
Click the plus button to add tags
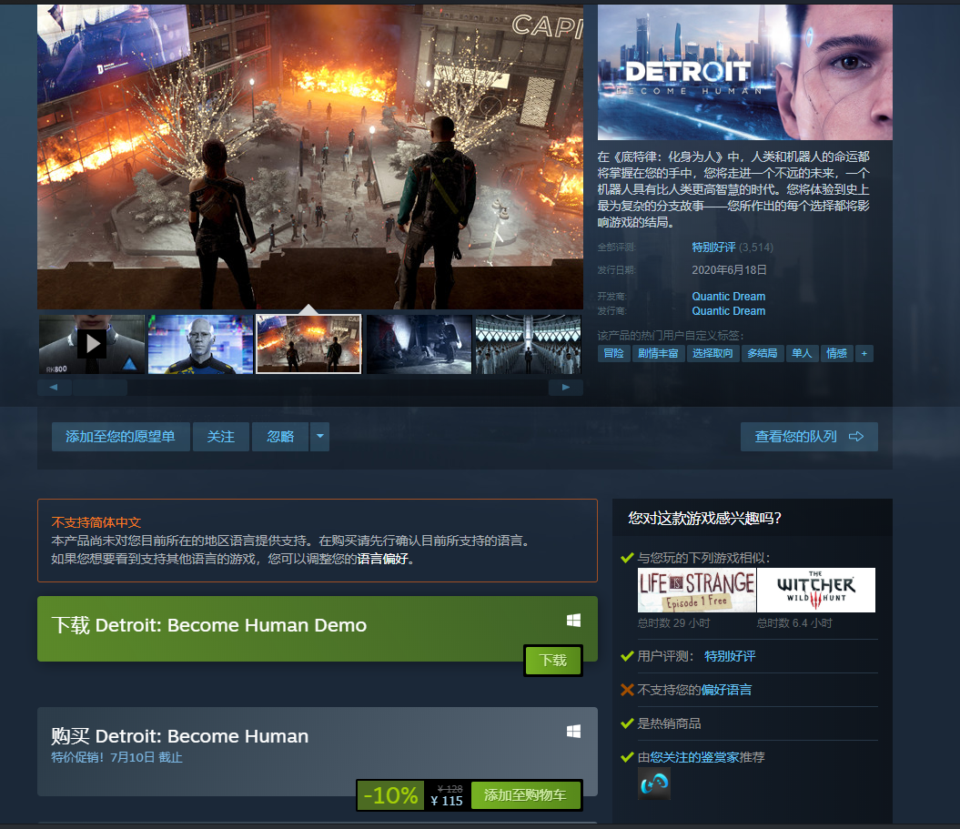(x=864, y=353)
